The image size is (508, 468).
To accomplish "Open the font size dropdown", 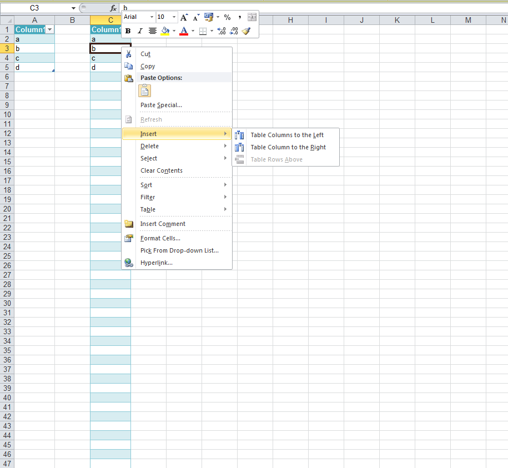I will 173,17.
